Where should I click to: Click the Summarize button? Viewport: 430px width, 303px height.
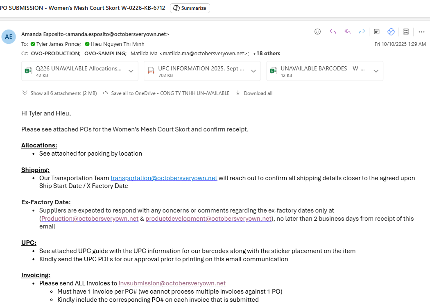pos(190,8)
